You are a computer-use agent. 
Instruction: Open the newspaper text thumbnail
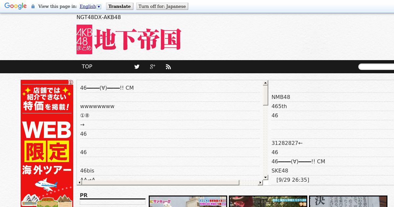pyautogui.click(x=348, y=201)
